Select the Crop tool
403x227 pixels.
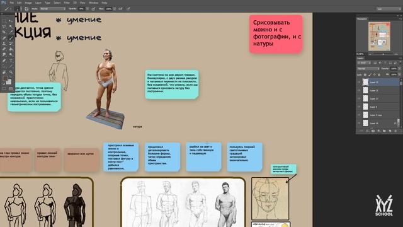4,32
